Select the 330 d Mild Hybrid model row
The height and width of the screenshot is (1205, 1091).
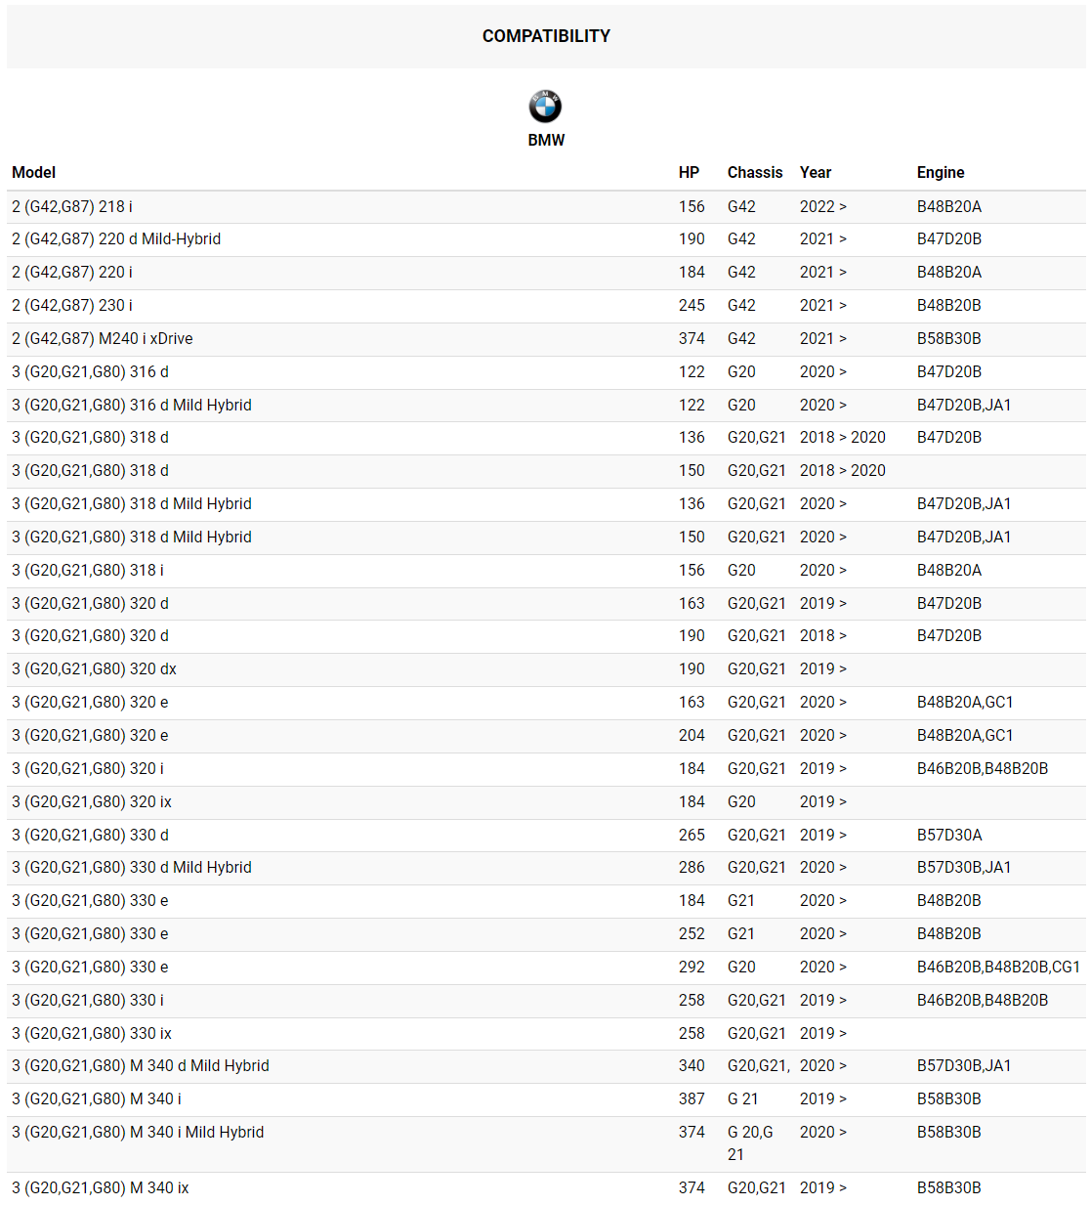coord(546,867)
